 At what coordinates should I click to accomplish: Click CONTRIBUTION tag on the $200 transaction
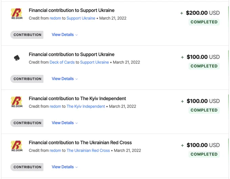point(27,35)
